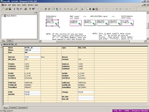This screenshot has height=112, width=149.
Task: Click the New file toolbar icon
Action: click(x=3, y=9)
